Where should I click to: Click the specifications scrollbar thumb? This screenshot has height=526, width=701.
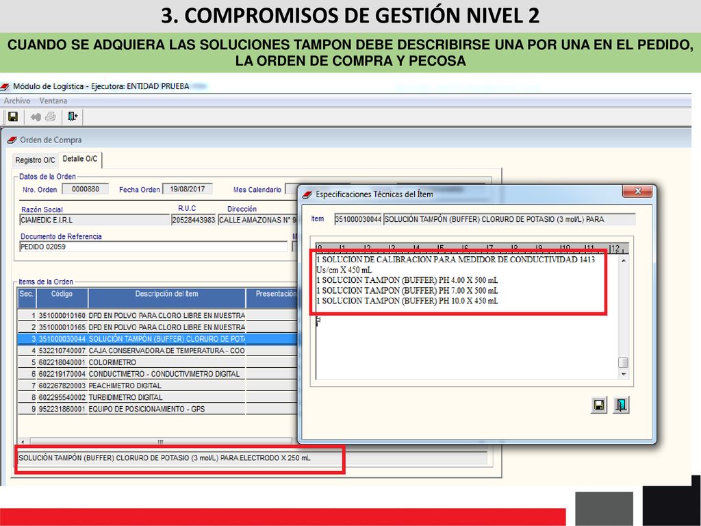pos(623,362)
